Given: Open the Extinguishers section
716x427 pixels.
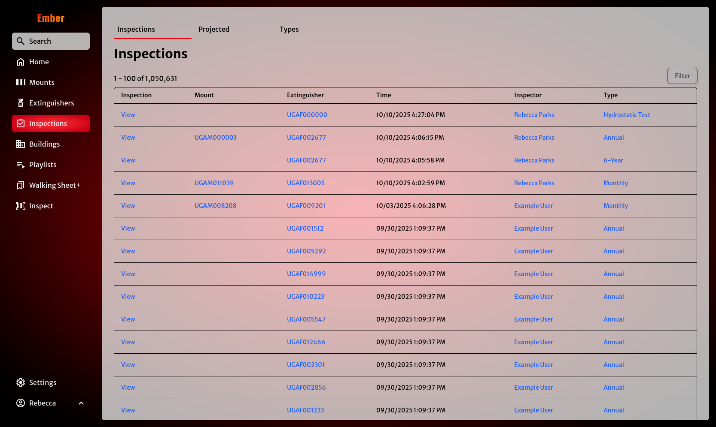Looking at the screenshot, I should [x=52, y=103].
